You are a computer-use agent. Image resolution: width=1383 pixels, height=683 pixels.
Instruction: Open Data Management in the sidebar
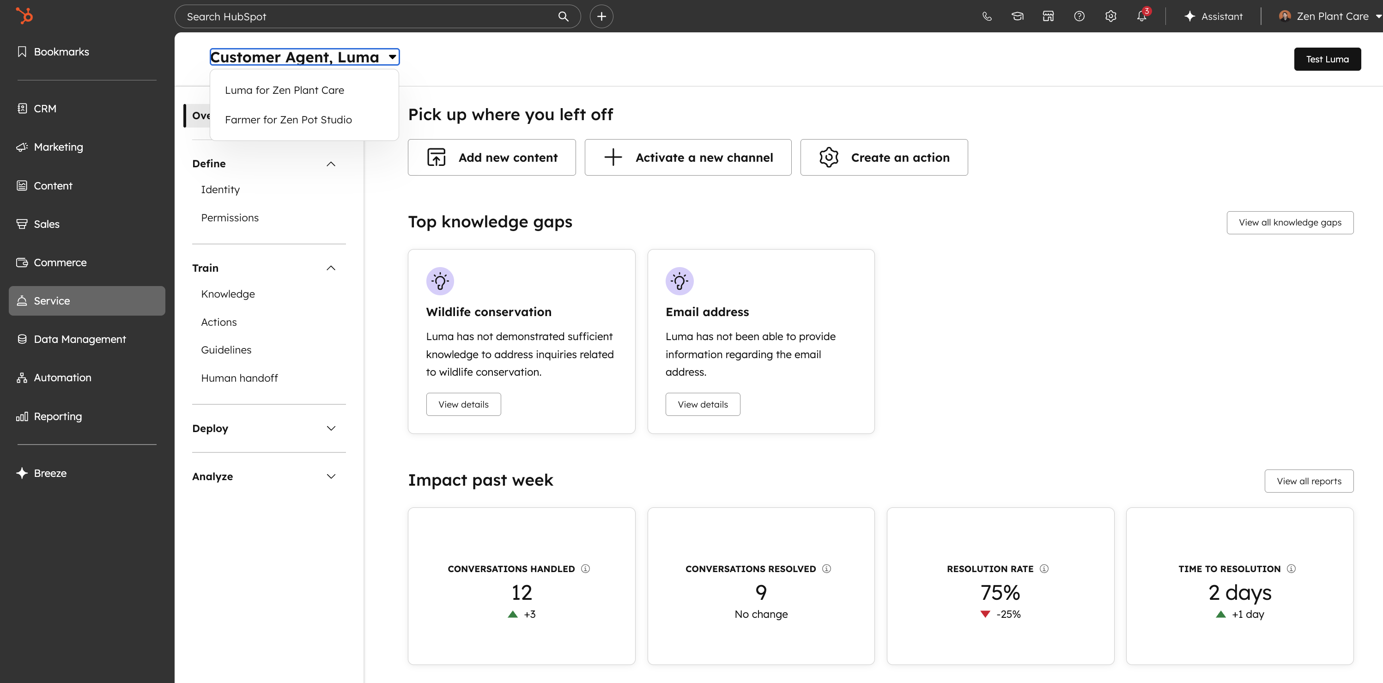coord(87,339)
